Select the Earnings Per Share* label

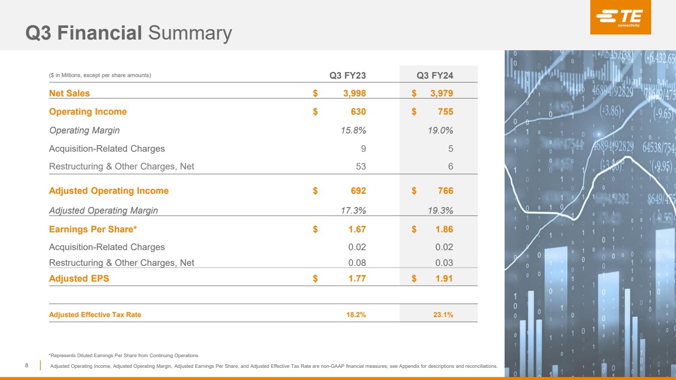tap(93, 229)
